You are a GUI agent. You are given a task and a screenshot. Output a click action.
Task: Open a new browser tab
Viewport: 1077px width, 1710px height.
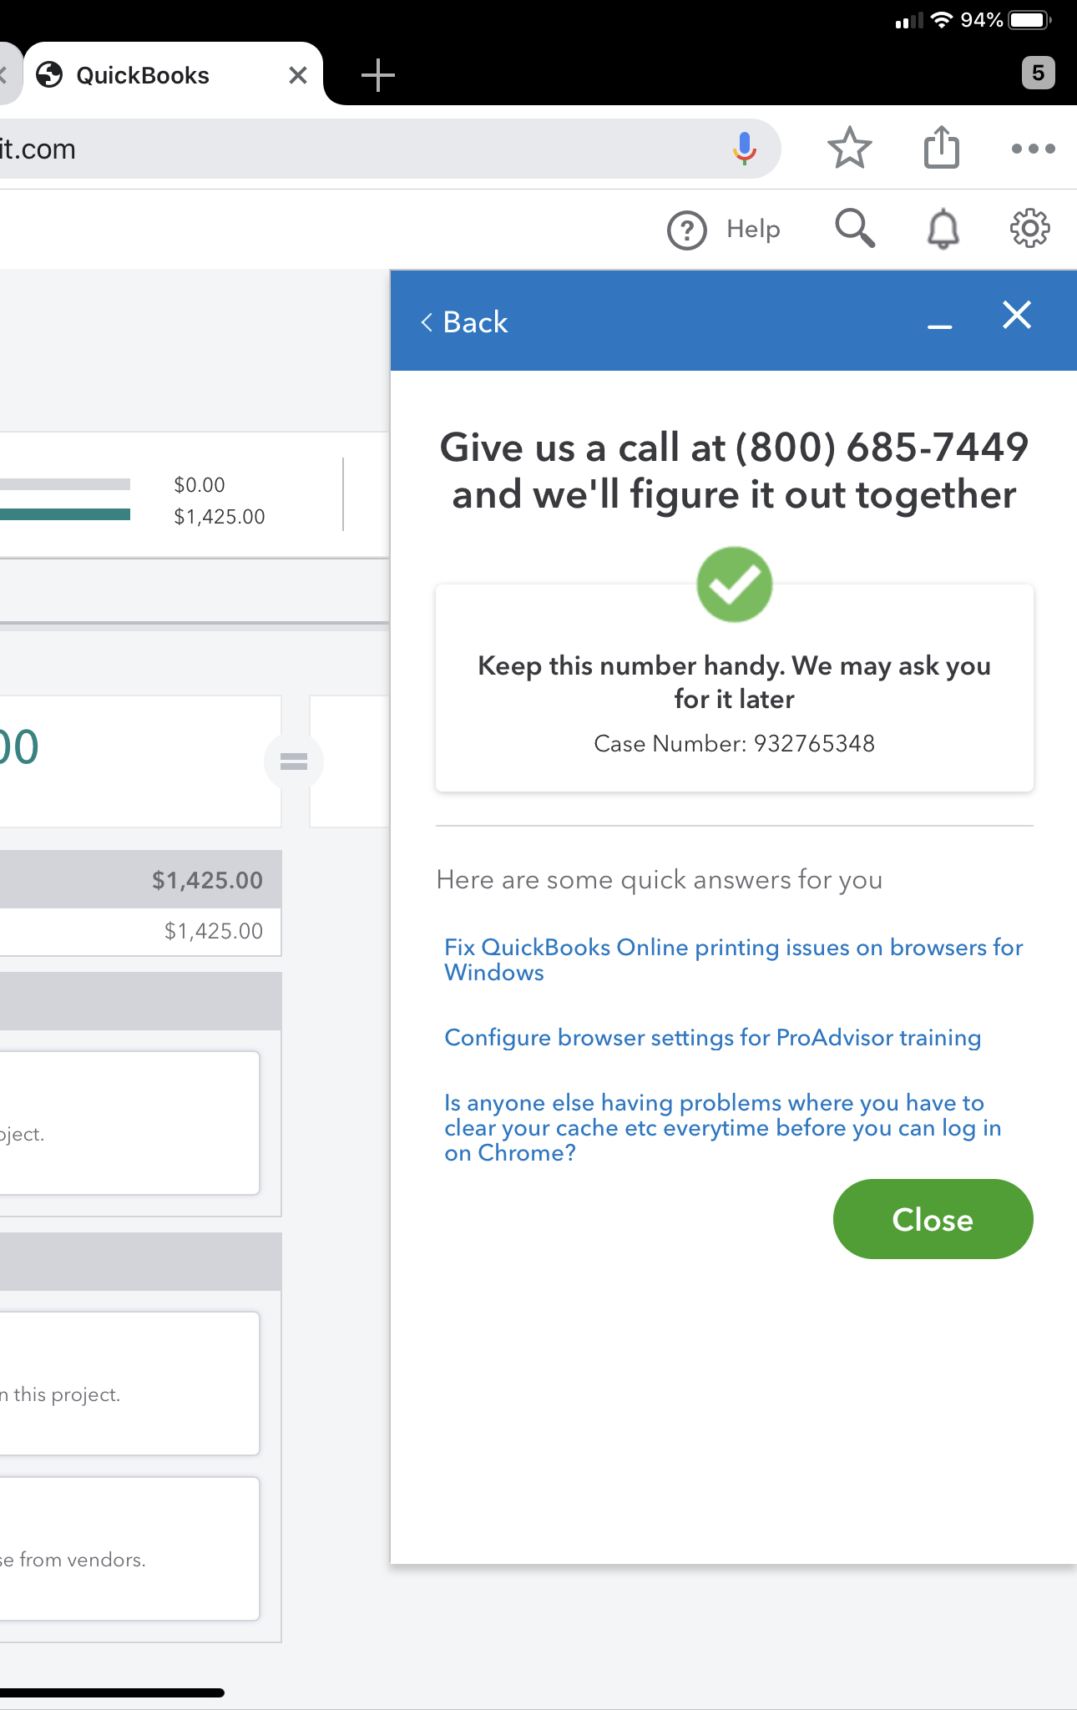(377, 75)
